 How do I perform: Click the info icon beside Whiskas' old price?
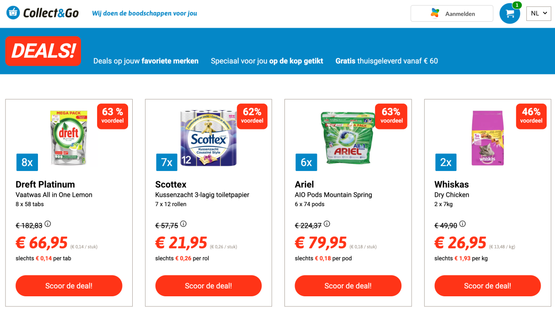[x=463, y=224]
